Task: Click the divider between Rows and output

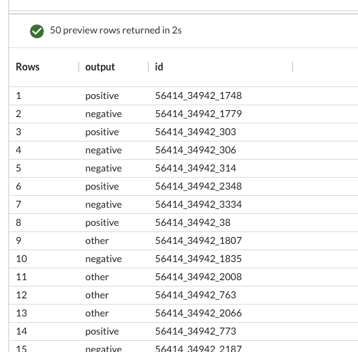Action: [x=79, y=67]
